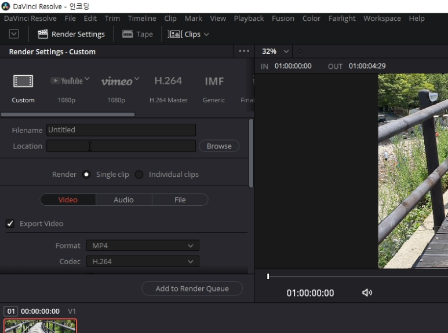Open the Render Settings clapperboard icon
The height and width of the screenshot is (333, 448).
(x=42, y=34)
